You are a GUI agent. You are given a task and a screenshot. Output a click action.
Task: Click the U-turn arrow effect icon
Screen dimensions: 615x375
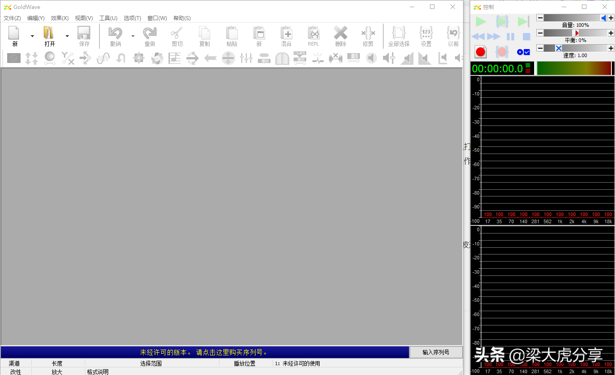pos(121,58)
